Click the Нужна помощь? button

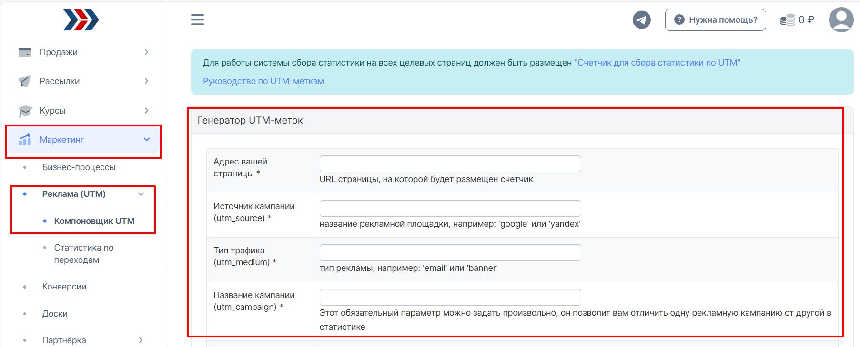715,20
